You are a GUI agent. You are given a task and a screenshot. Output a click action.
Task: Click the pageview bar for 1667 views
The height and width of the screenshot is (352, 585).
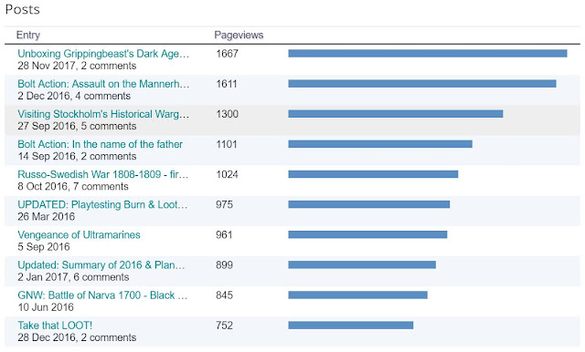pos(428,54)
